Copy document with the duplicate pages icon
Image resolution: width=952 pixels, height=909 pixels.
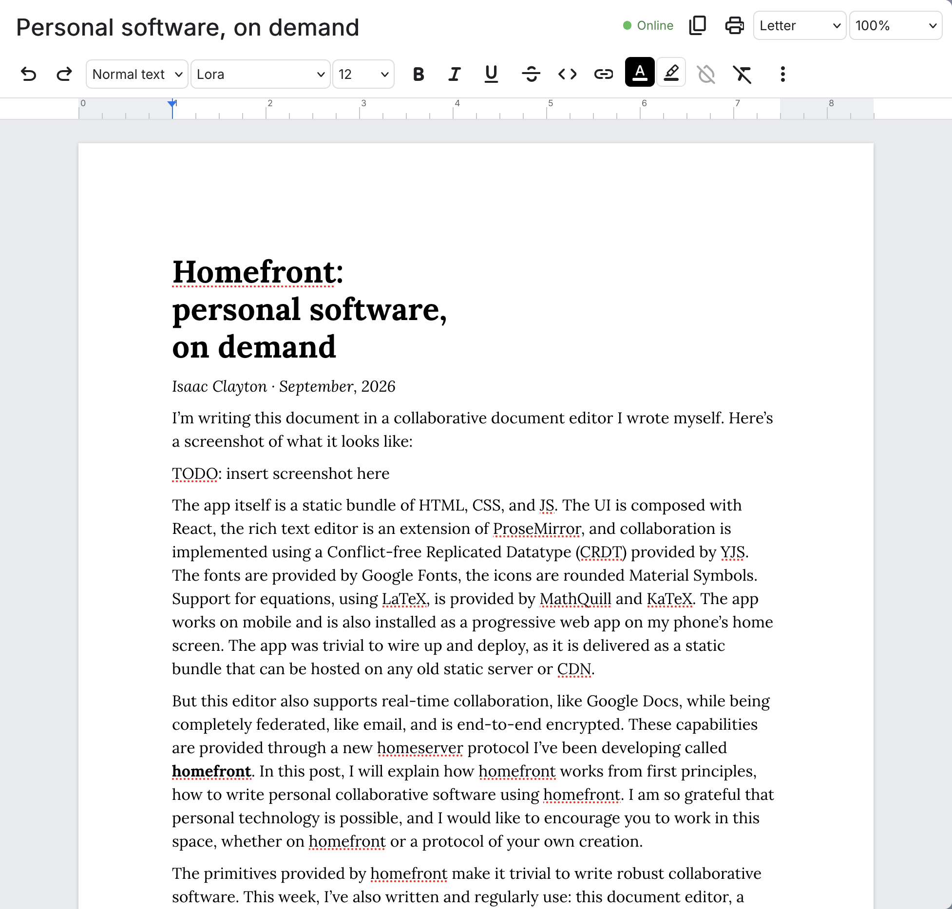coord(698,25)
